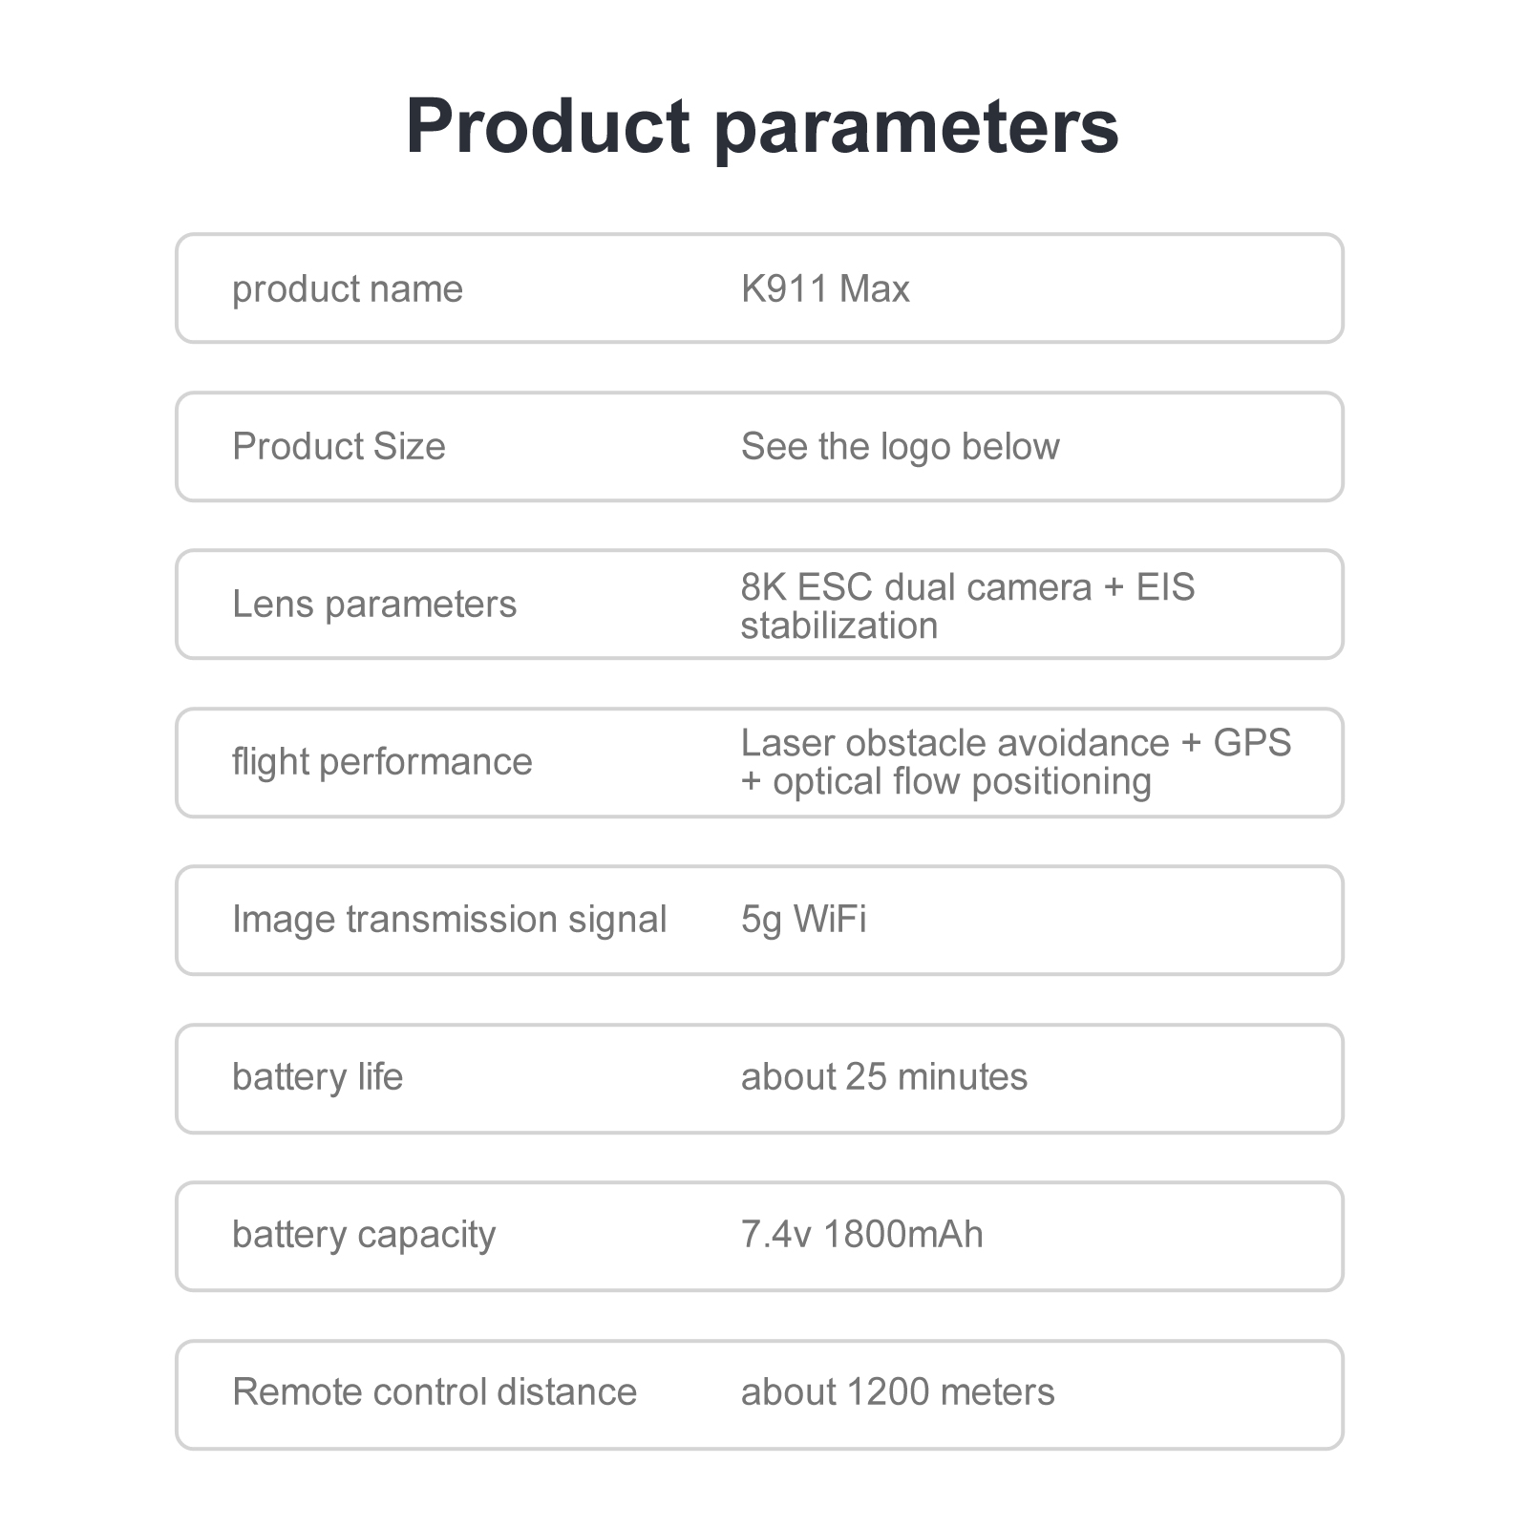Click the "Image transmission signal" label

pos(449,919)
